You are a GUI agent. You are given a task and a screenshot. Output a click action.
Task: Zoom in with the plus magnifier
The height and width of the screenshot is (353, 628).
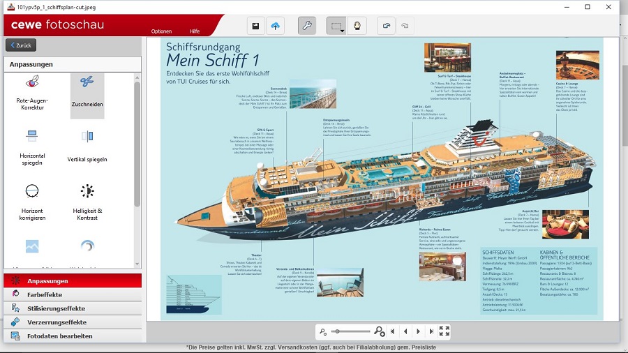click(379, 331)
